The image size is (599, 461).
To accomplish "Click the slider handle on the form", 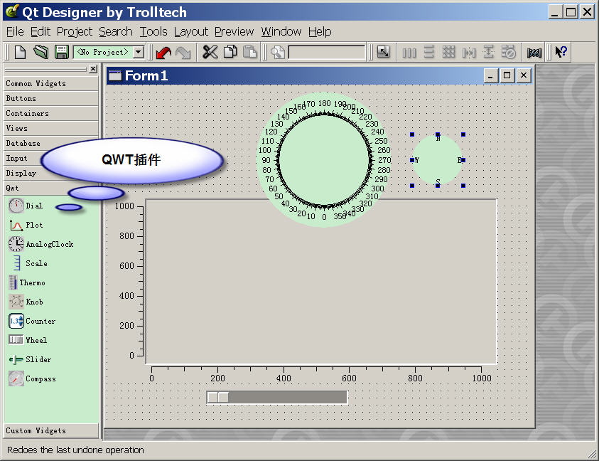I will click(x=218, y=397).
